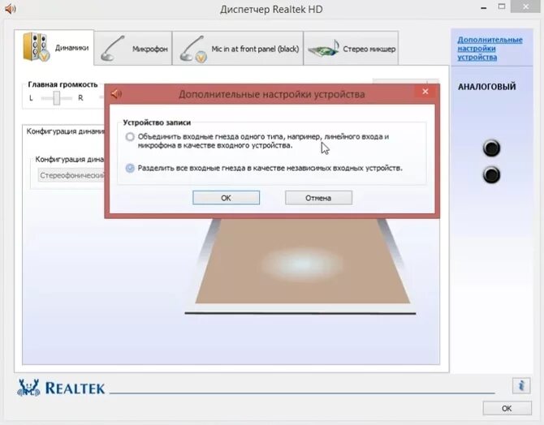Click the Устройство записи group label
The height and width of the screenshot is (425, 544).
[157, 122]
